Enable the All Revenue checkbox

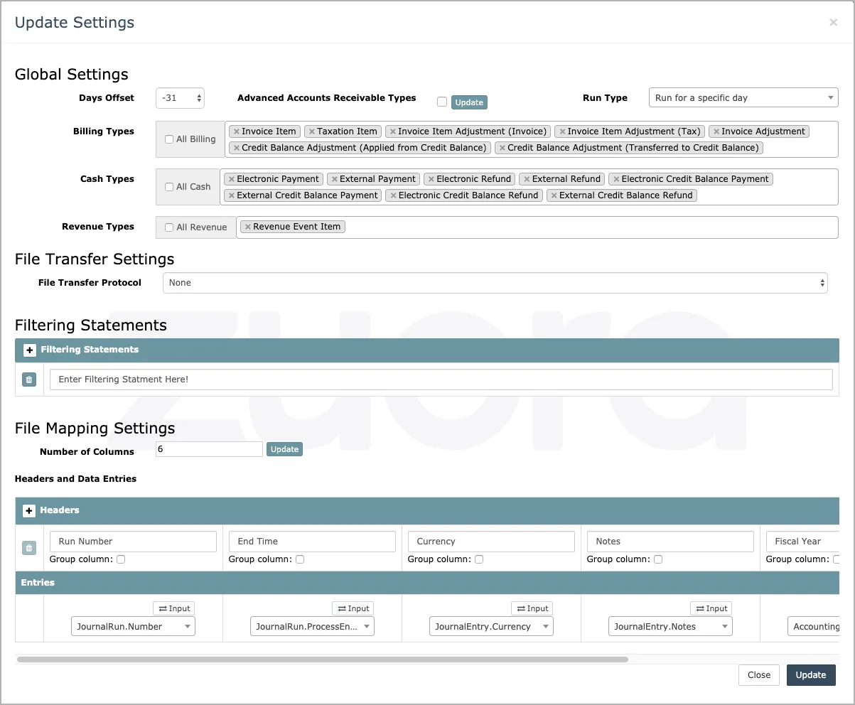(169, 227)
